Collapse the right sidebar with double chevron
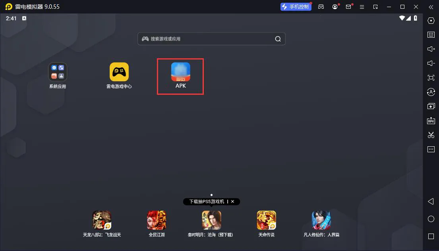Viewport: 439px width, 251px height. coord(431,7)
